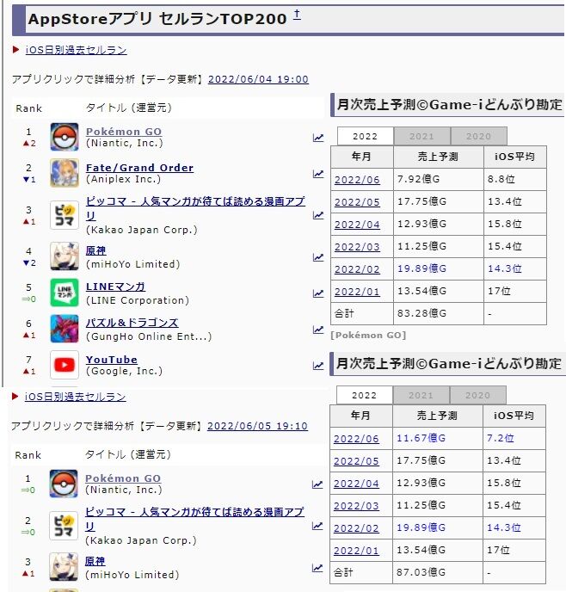Open the パズル&ドラゴンズ title link
The width and height of the screenshot is (566, 592).
[x=132, y=323]
